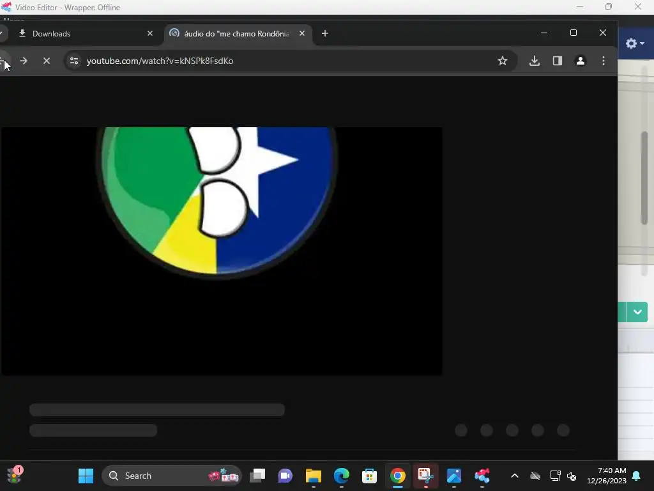Close the Chrome window

(603, 33)
